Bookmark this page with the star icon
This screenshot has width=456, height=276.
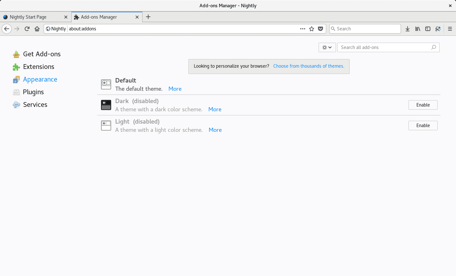(x=312, y=29)
